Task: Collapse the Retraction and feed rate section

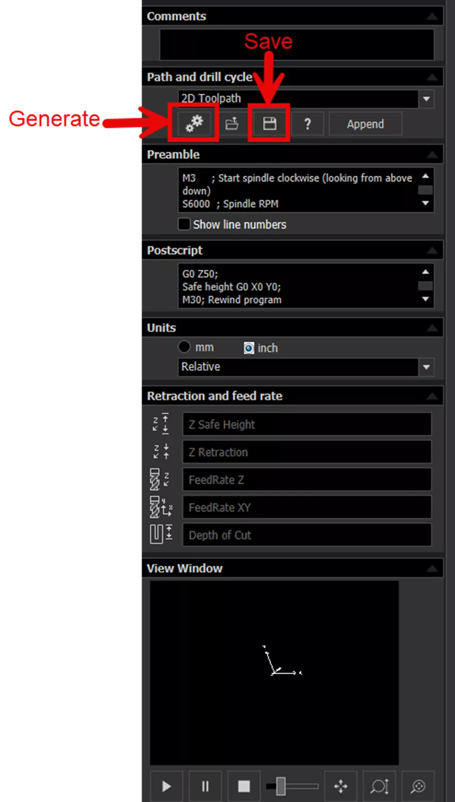Action: tap(432, 396)
